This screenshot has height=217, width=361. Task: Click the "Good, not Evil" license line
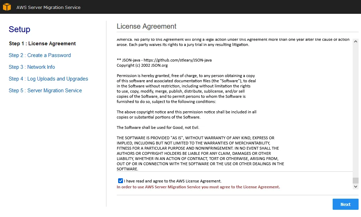point(158,128)
